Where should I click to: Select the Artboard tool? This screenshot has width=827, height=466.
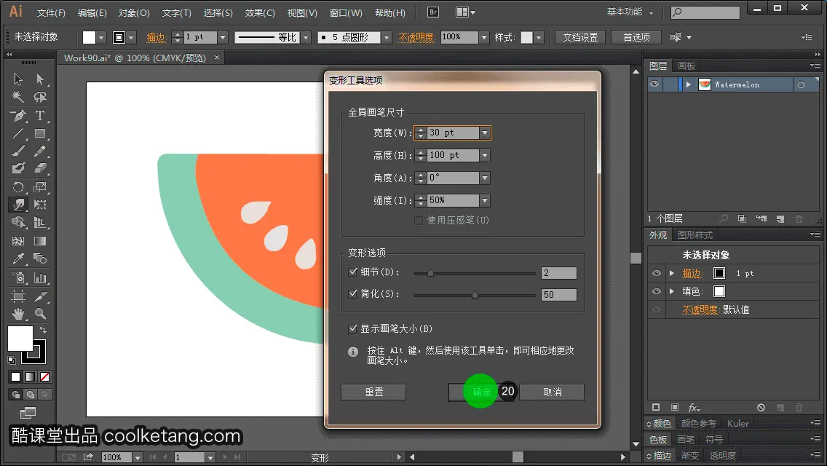(x=18, y=296)
